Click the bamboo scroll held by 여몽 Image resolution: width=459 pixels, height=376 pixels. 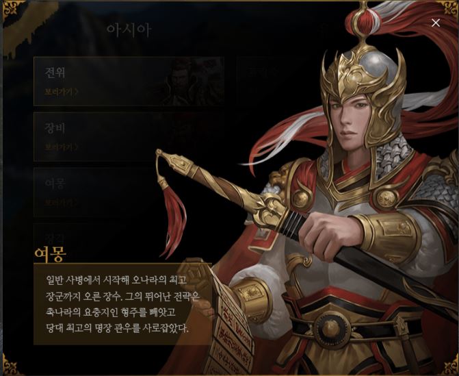(221, 323)
